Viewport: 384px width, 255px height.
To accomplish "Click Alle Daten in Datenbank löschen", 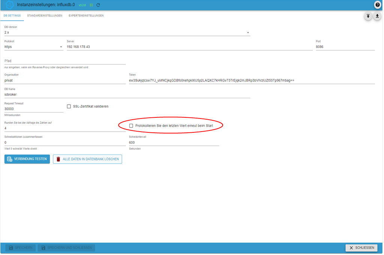I will pyautogui.click(x=87, y=159).
